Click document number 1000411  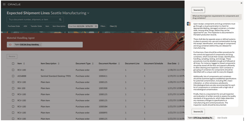click(x=103, y=76)
